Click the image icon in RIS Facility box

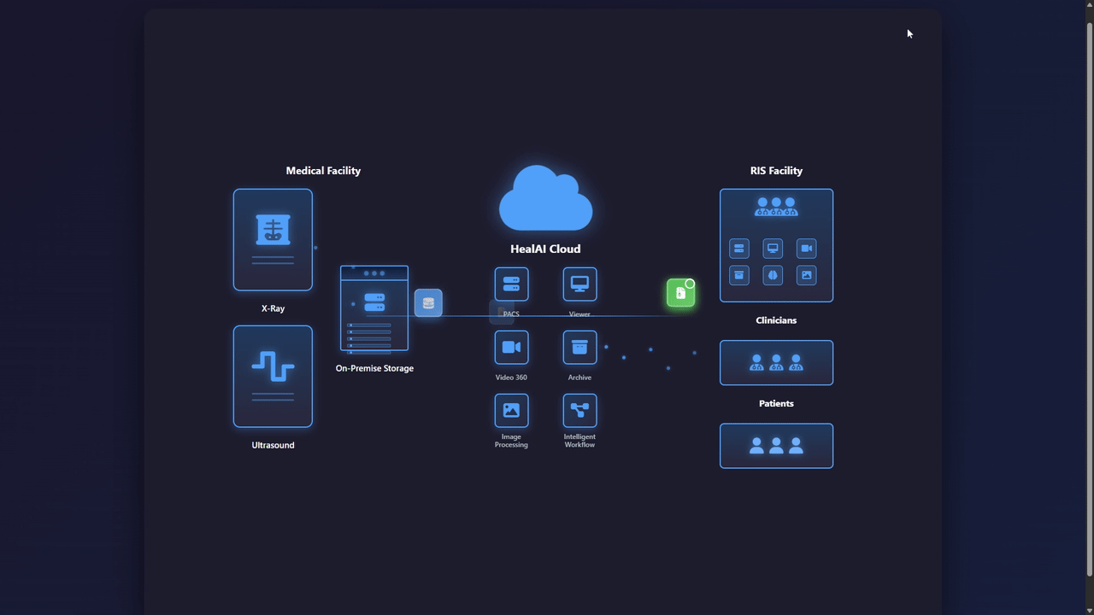pyautogui.click(x=806, y=275)
